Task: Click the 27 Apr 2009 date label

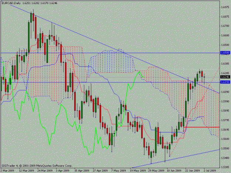Action: point(100,170)
